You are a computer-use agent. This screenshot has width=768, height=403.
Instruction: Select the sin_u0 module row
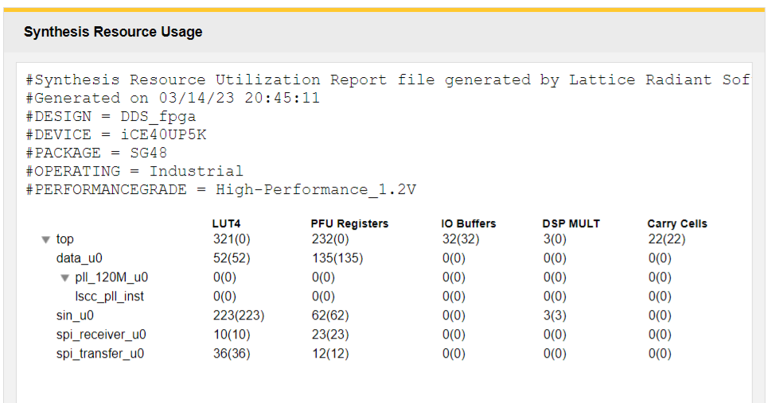point(75,316)
